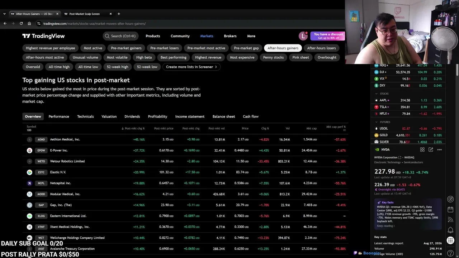Click the Elastic N.V. row logo

pos(29,172)
